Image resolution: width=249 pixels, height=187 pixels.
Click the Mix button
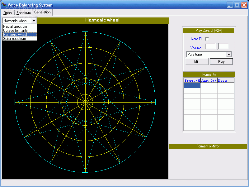197,62
